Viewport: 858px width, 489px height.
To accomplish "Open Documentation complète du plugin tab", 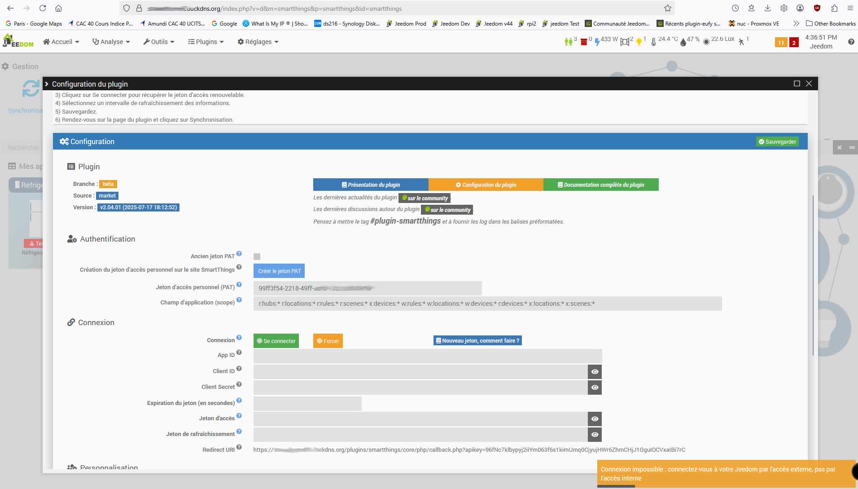I will (601, 185).
